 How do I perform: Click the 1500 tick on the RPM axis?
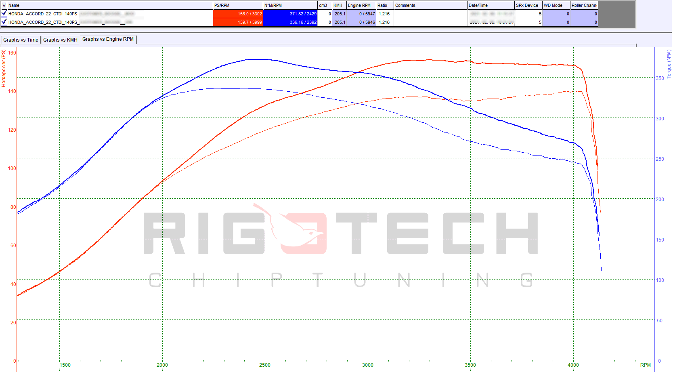[65, 365]
